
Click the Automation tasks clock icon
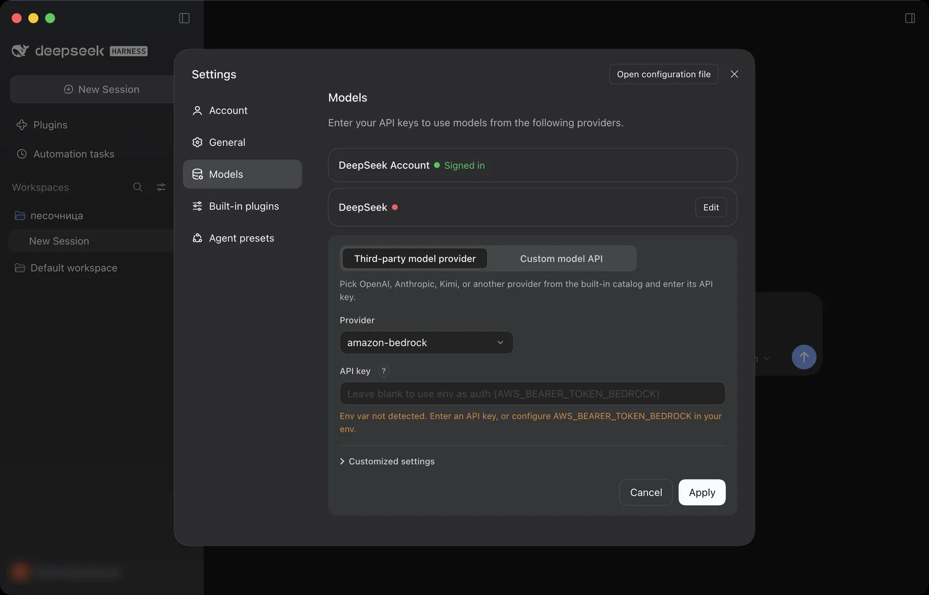pyautogui.click(x=22, y=154)
